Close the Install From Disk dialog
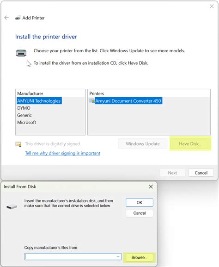Viewport: 219px width, 267px height. click(151, 186)
